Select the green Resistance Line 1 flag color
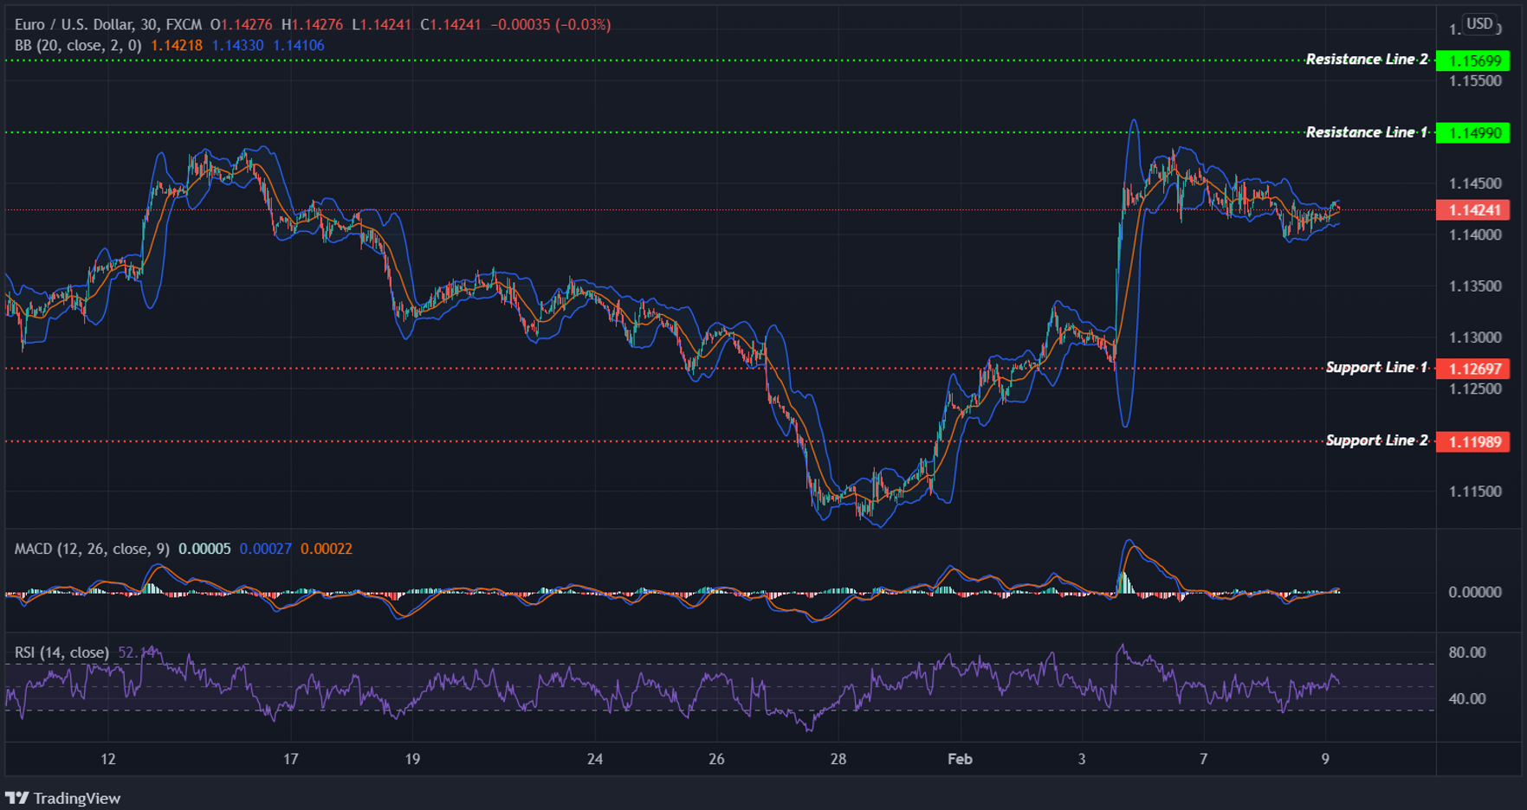This screenshot has height=810, width=1527. click(x=1472, y=132)
